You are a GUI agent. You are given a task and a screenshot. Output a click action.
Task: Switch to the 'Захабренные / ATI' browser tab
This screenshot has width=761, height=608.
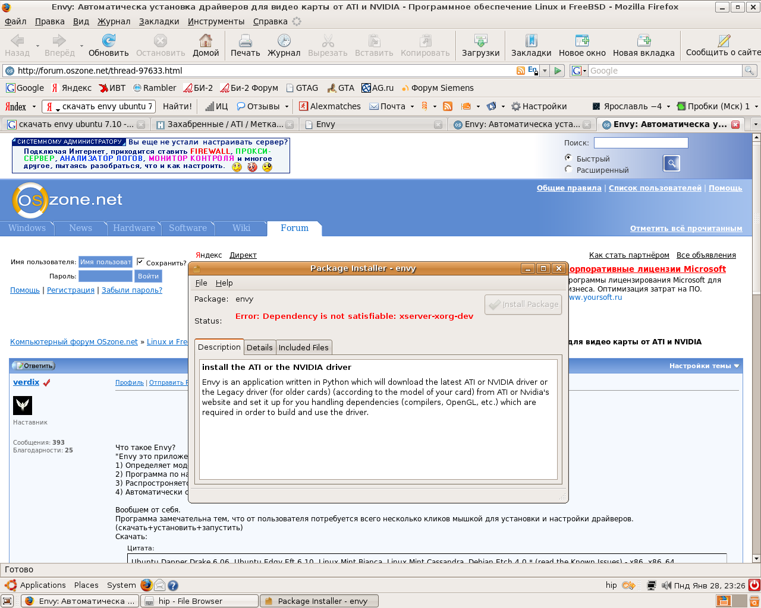pos(224,124)
